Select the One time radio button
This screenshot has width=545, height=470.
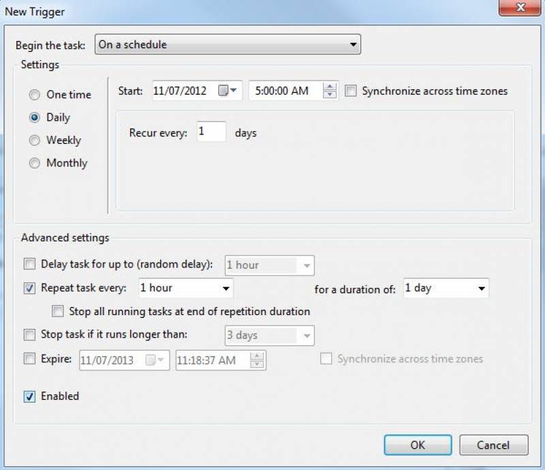pyautogui.click(x=35, y=95)
